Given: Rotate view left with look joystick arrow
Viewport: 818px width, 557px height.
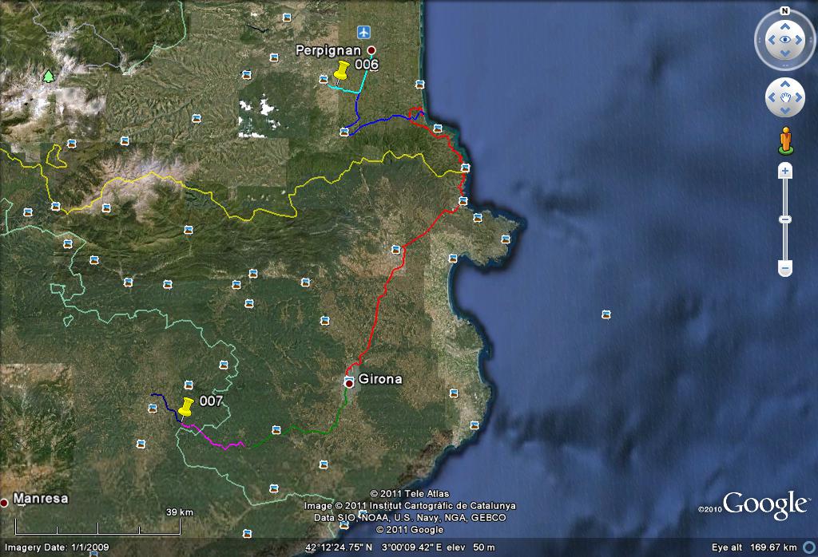Looking at the screenshot, I should (772, 40).
